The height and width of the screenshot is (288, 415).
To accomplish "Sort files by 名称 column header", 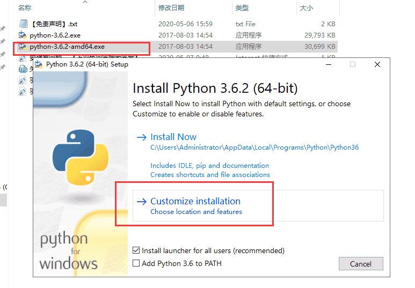I will pos(25,8).
